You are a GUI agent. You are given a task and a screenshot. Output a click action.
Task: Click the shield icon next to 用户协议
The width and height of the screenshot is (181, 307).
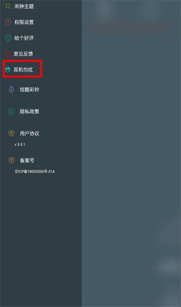tap(11, 133)
